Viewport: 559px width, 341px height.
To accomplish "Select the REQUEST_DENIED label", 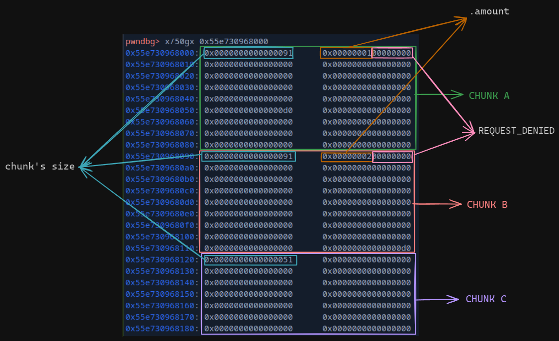I will (516, 131).
